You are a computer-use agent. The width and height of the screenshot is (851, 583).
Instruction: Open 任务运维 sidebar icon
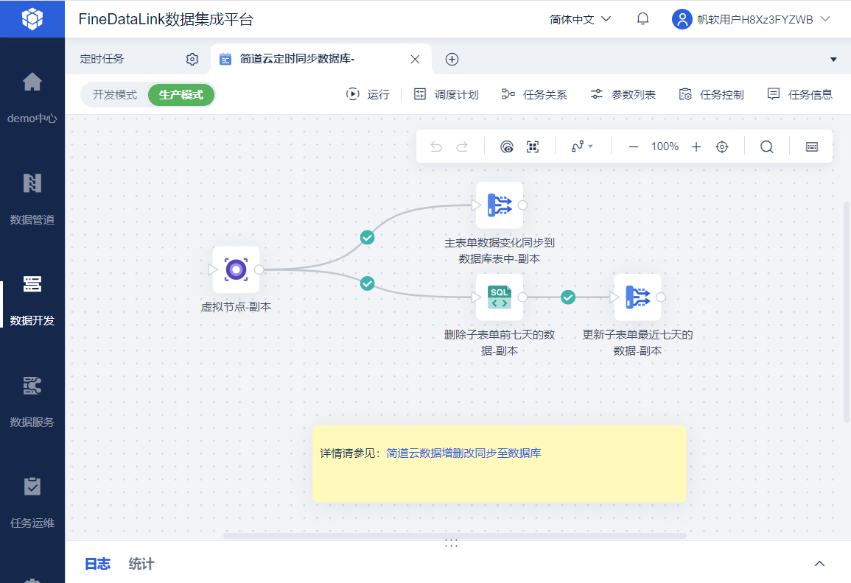click(32, 487)
